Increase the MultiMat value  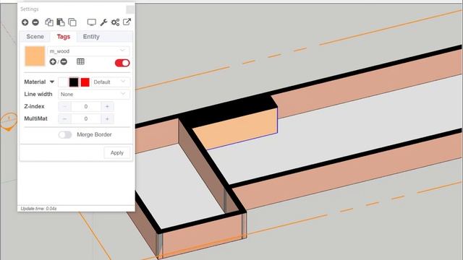pyautogui.click(x=107, y=118)
